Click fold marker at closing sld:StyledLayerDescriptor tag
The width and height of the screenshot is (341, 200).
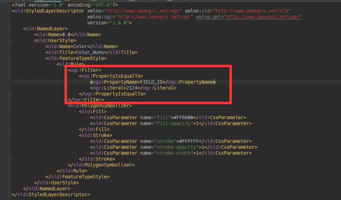(9, 195)
